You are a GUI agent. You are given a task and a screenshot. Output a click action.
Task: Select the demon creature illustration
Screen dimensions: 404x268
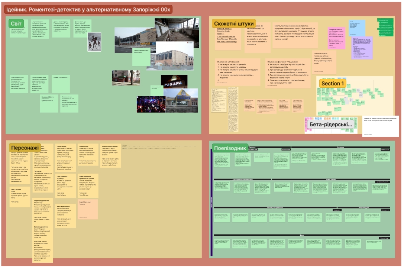94,42
